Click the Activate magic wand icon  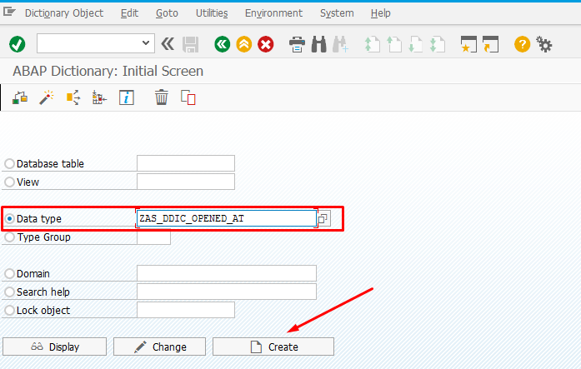(x=47, y=98)
